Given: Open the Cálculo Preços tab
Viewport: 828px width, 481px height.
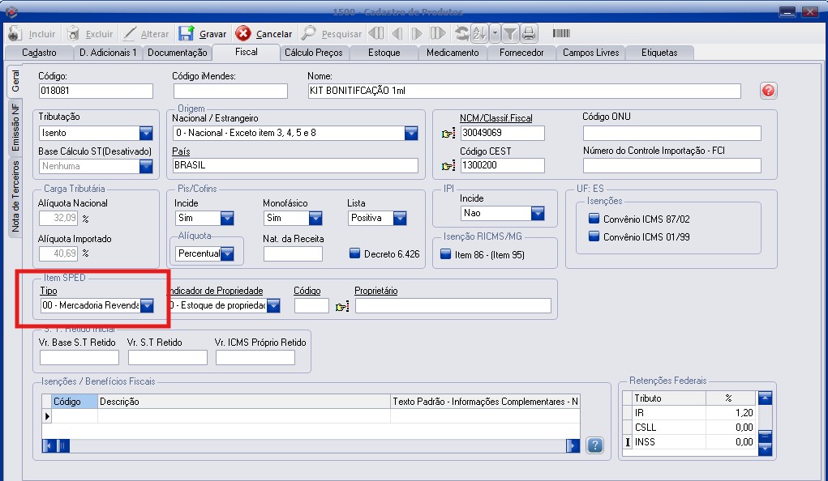Looking at the screenshot, I should (314, 53).
